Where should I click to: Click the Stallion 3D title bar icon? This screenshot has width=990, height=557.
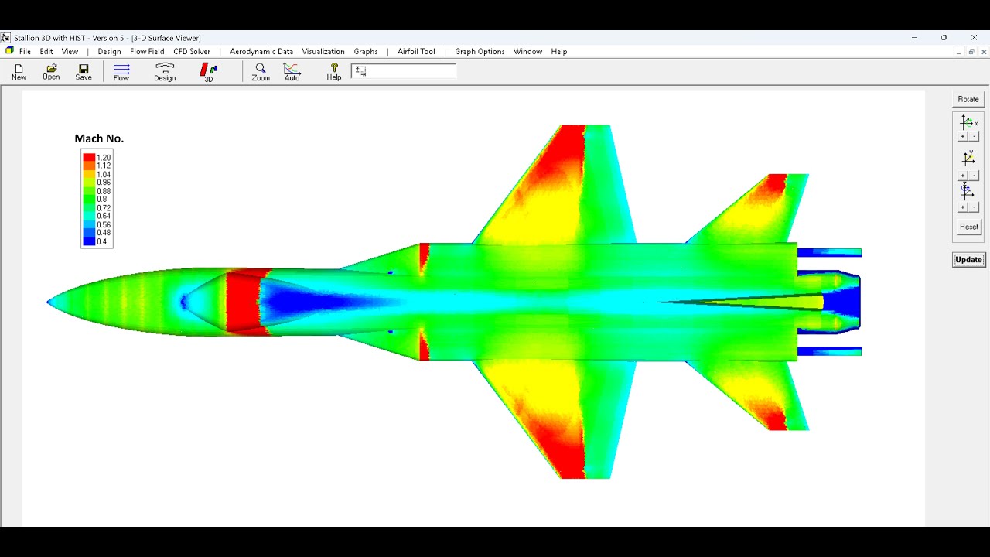tap(5, 37)
